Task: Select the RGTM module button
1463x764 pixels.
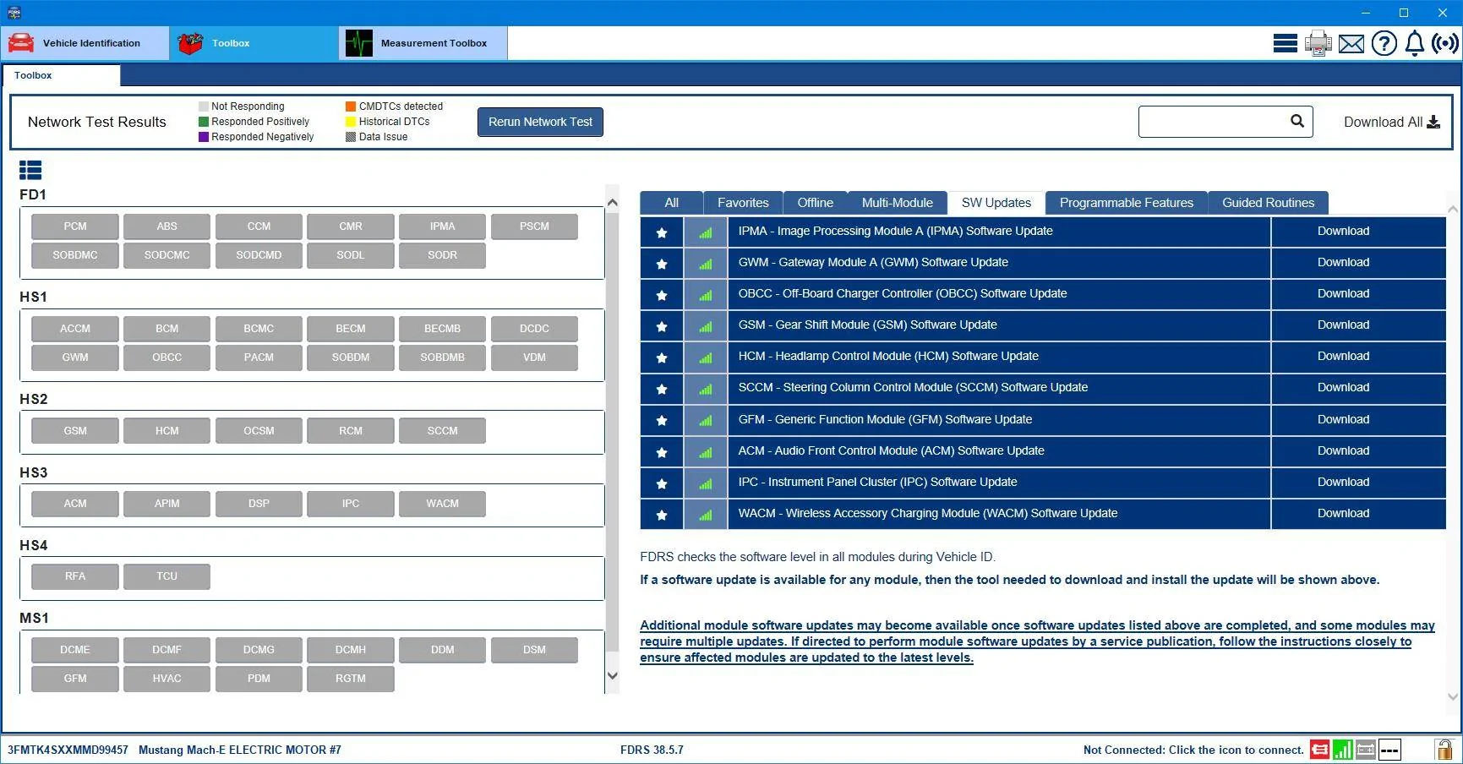Action: (351, 679)
